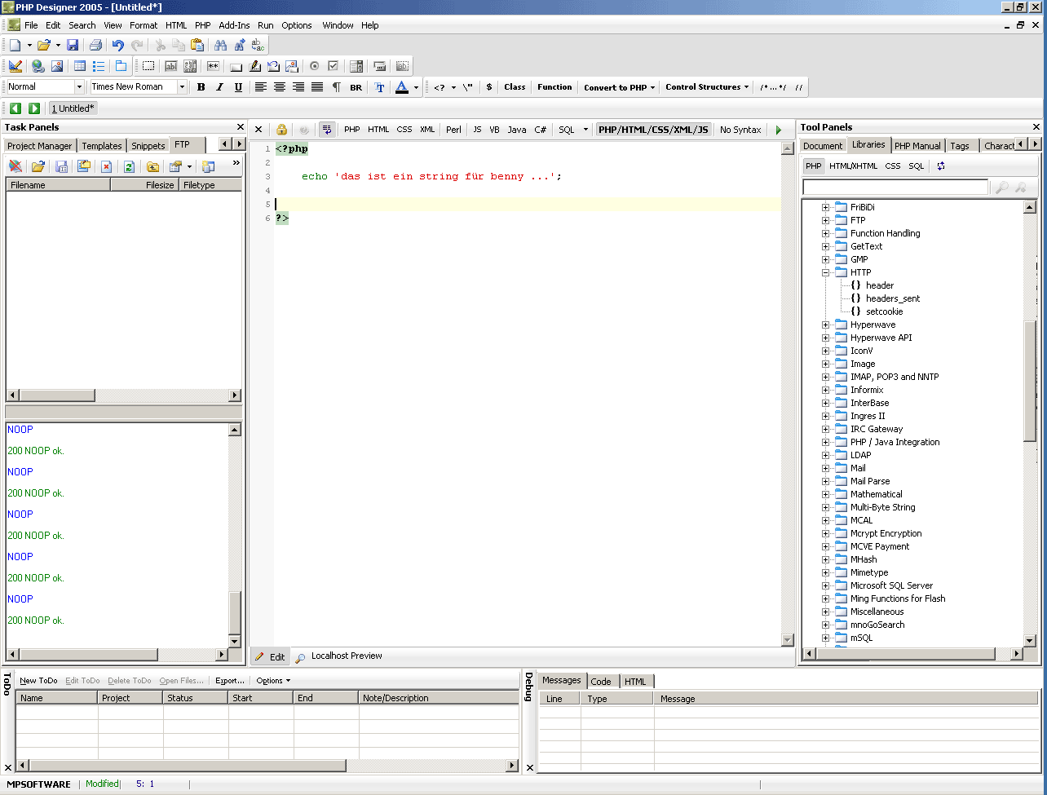Screen dimensions: 1047x795
Task: Click the lock icon above the editor
Action: (x=281, y=130)
